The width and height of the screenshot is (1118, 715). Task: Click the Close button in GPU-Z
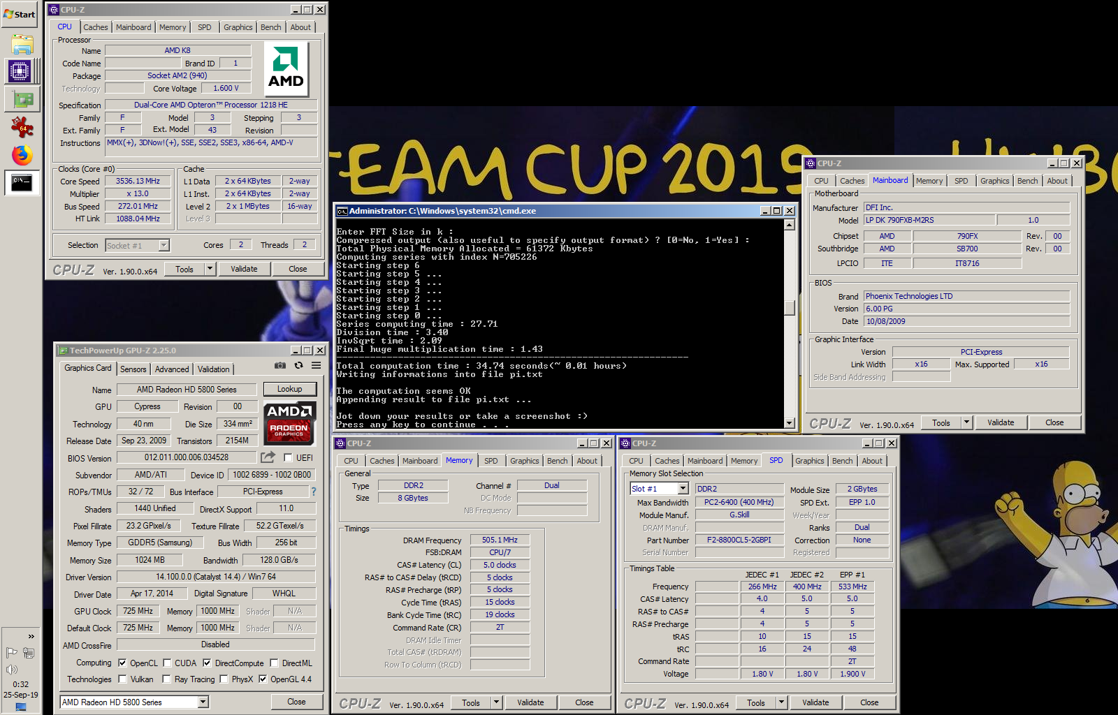[x=296, y=702]
